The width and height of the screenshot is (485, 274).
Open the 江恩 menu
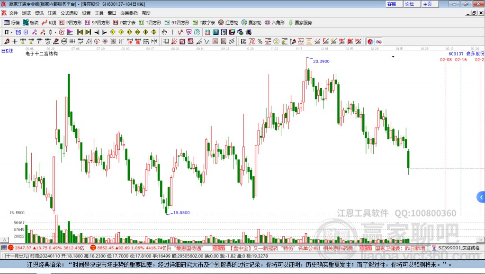(x=52, y=13)
